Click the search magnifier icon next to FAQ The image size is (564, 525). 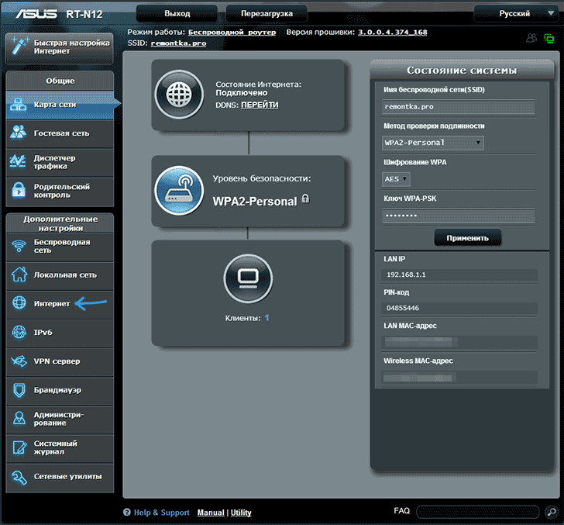coord(551,512)
